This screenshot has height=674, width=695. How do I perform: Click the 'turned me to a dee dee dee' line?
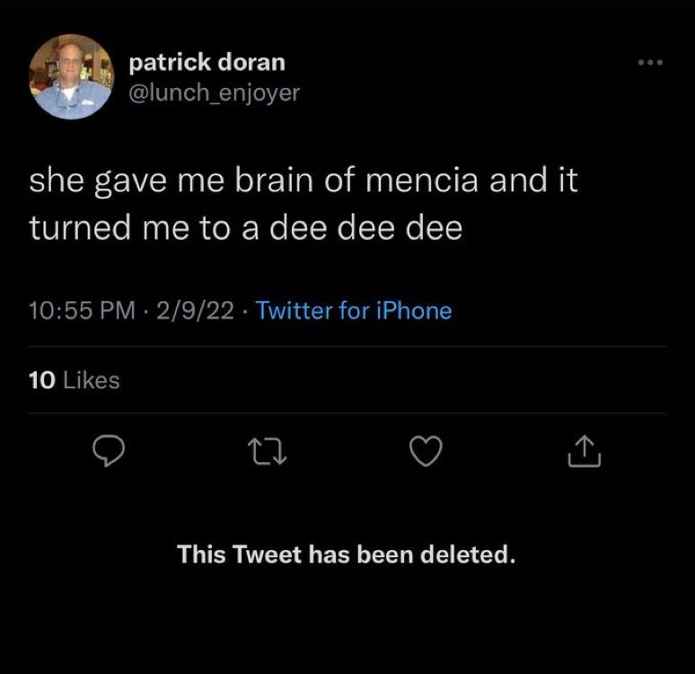246,227
